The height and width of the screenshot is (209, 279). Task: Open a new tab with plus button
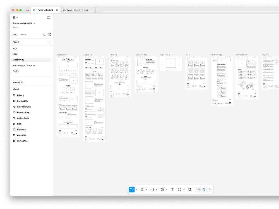pyautogui.click(x=99, y=10)
